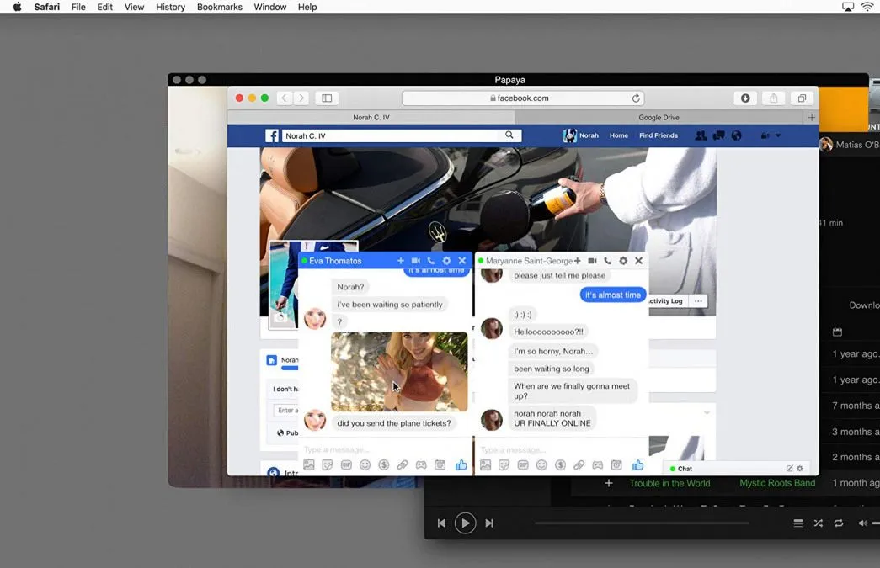Switch to the Norah C. IV tab
The width and height of the screenshot is (880, 568).
coord(371,117)
